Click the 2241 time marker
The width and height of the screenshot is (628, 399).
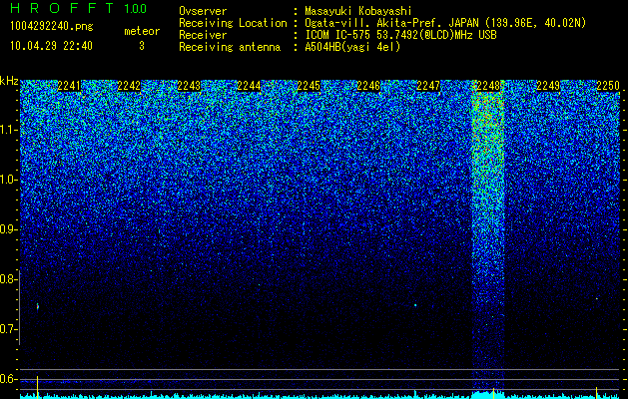69,86
